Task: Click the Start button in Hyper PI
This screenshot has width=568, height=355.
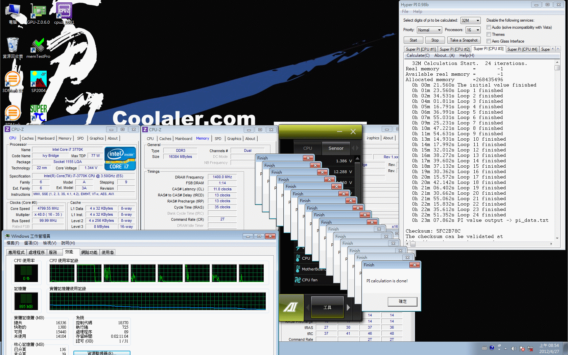Action: [x=413, y=40]
